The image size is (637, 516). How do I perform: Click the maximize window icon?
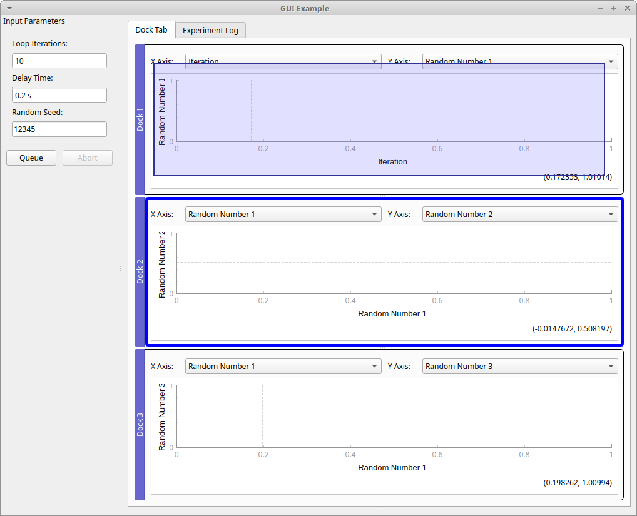pyautogui.click(x=614, y=8)
